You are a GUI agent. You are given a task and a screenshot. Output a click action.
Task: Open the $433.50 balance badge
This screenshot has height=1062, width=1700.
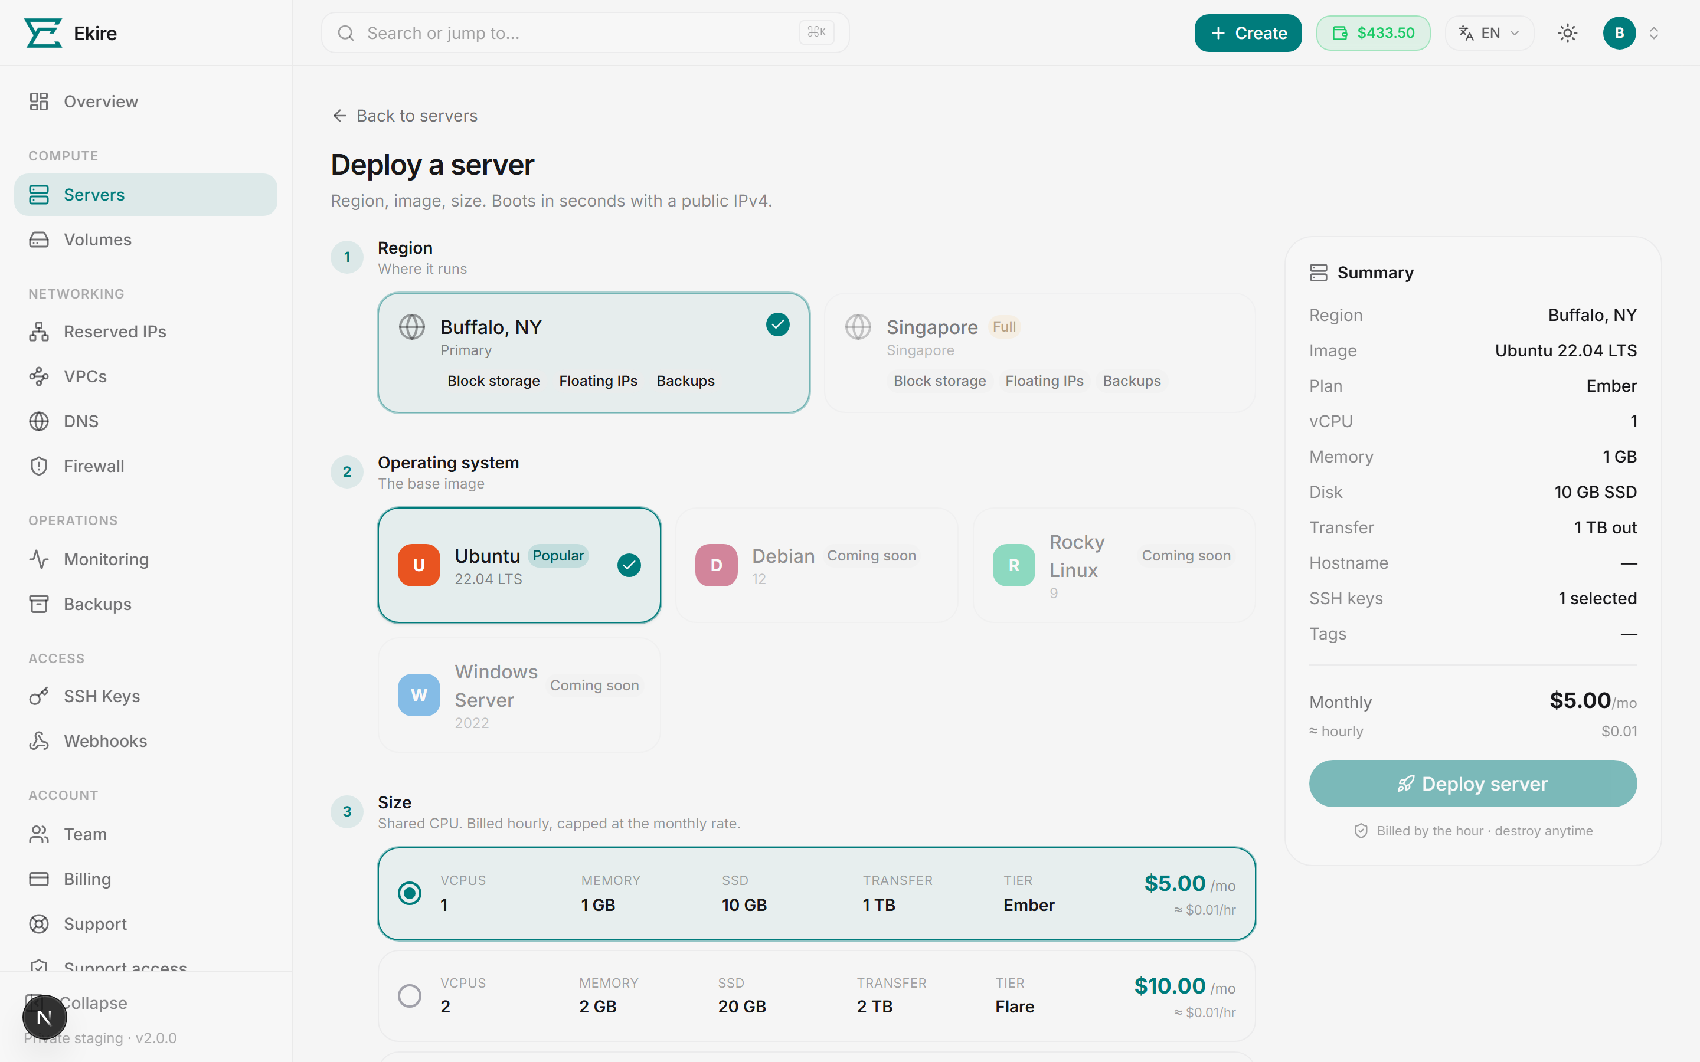[1372, 33]
